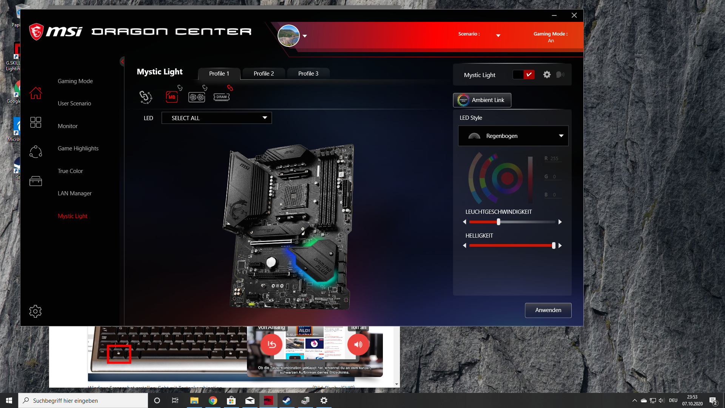
Task: Click the Anwenden button
Action: coord(548,310)
